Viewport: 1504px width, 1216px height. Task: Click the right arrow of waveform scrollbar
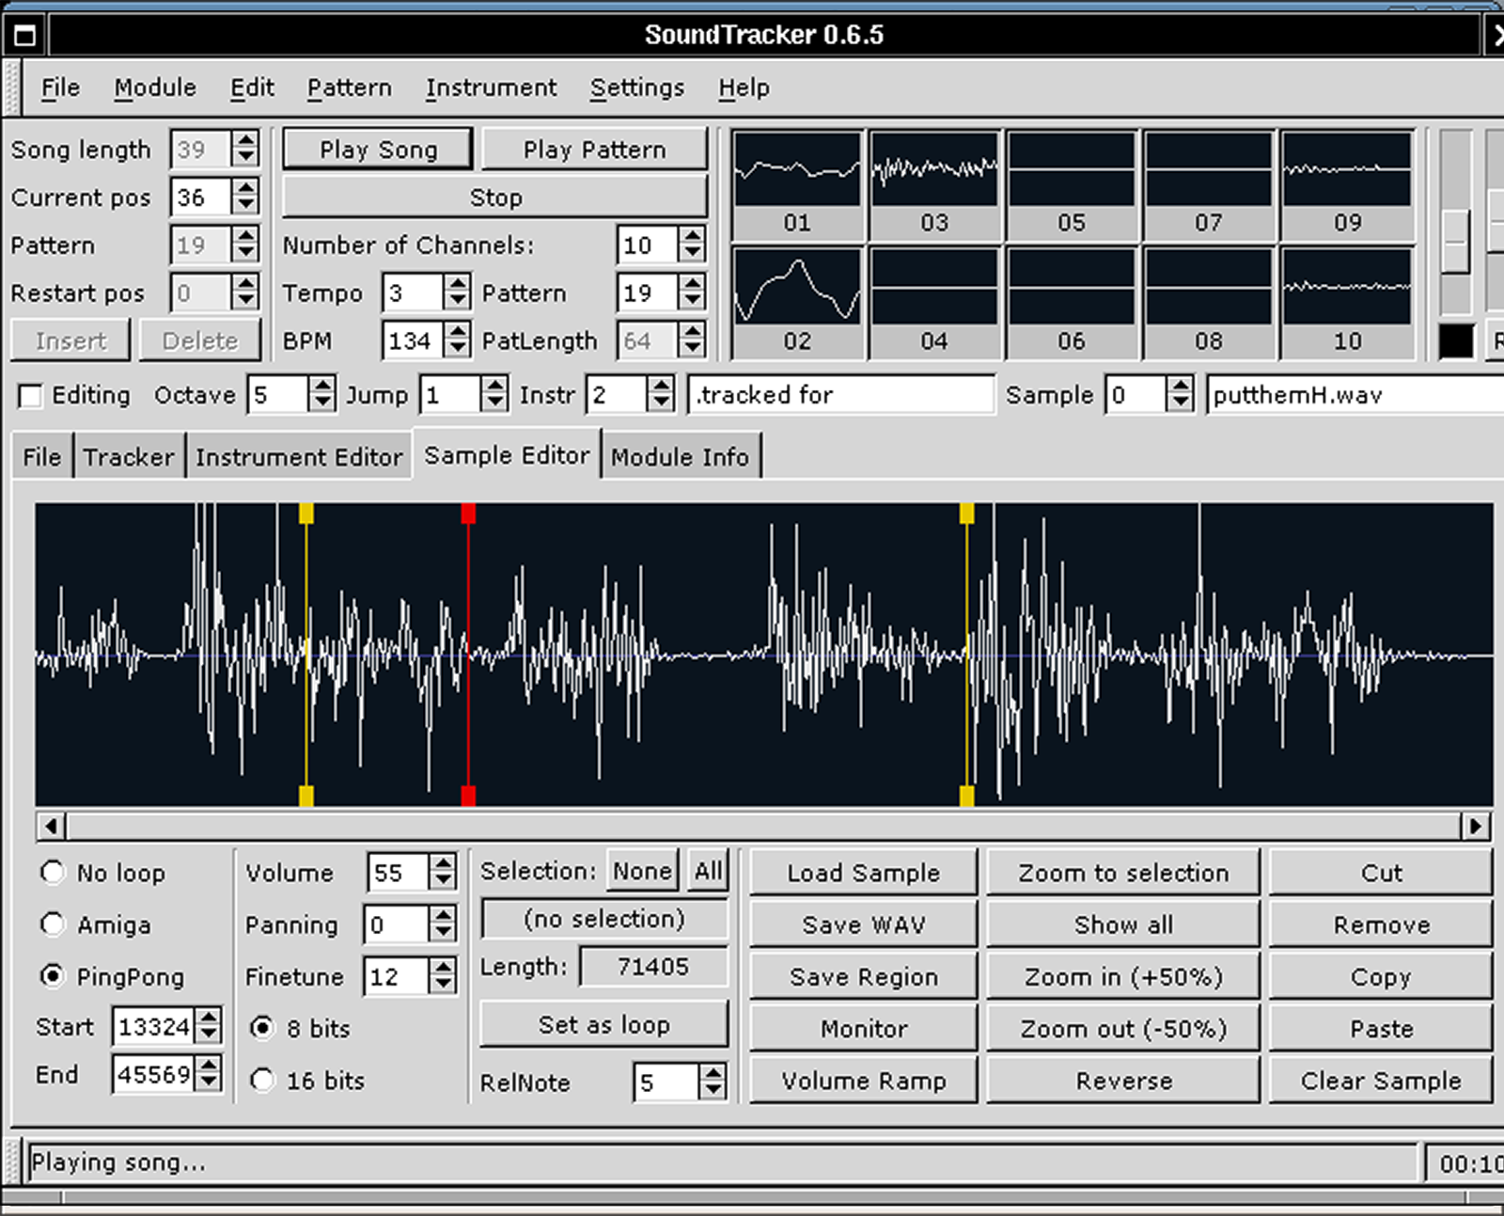(x=1475, y=826)
